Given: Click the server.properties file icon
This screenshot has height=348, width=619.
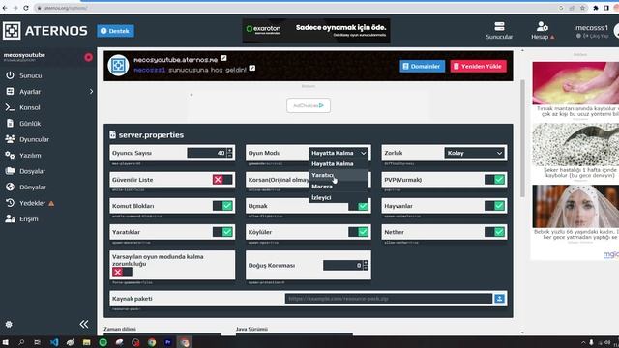Looking at the screenshot, I should click(x=113, y=135).
